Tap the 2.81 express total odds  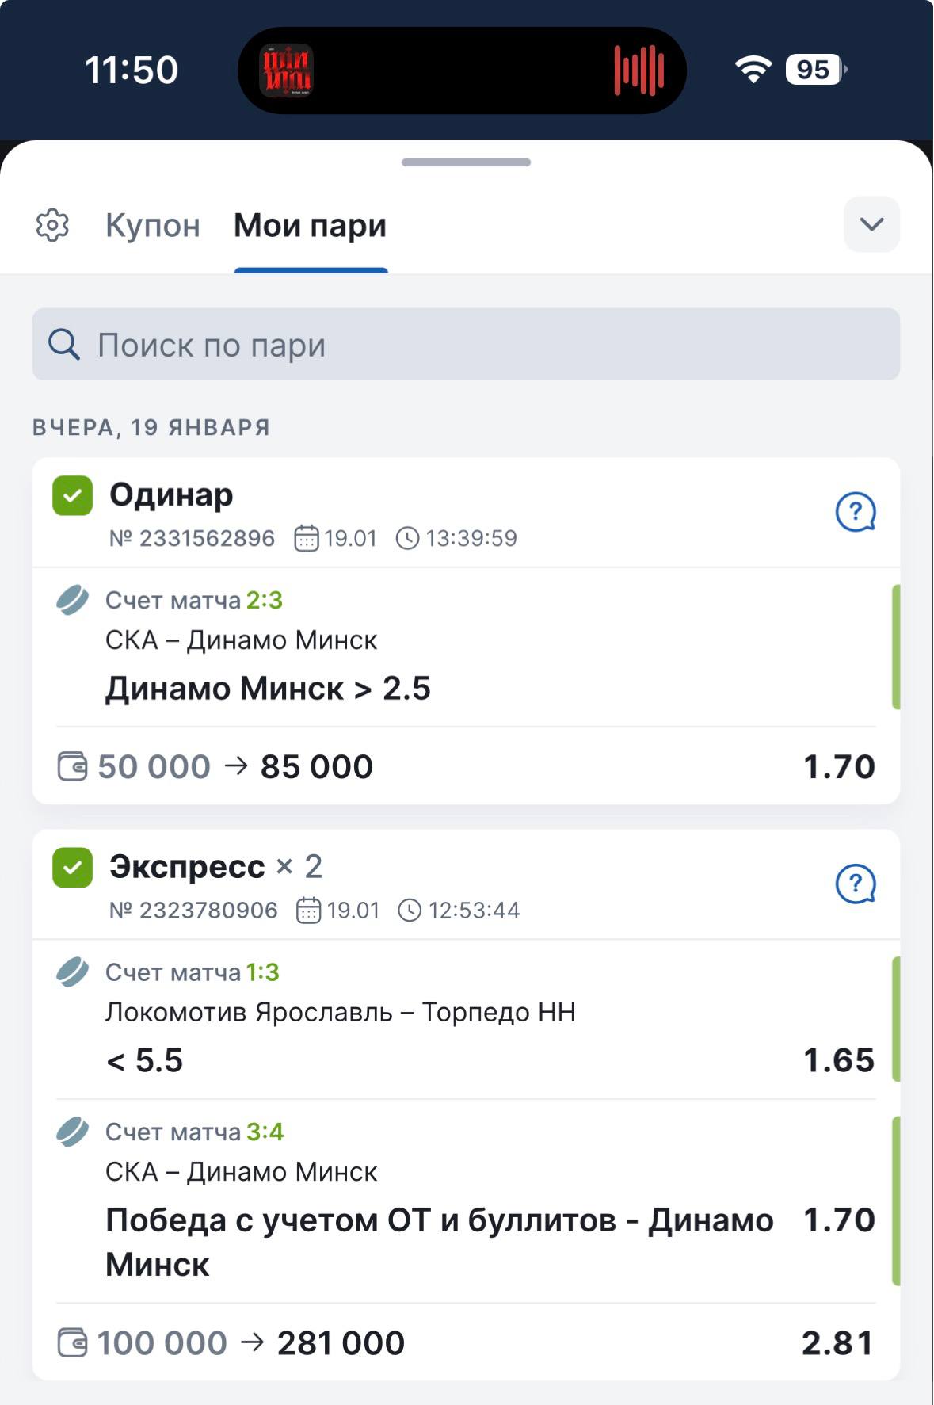(837, 1343)
